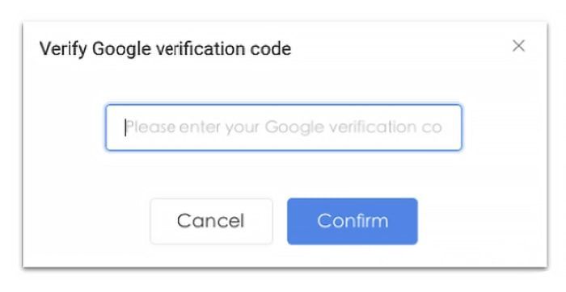Dismiss the dialog using the X icon
The image size is (566, 292).
pyautogui.click(x=518, y=46)
